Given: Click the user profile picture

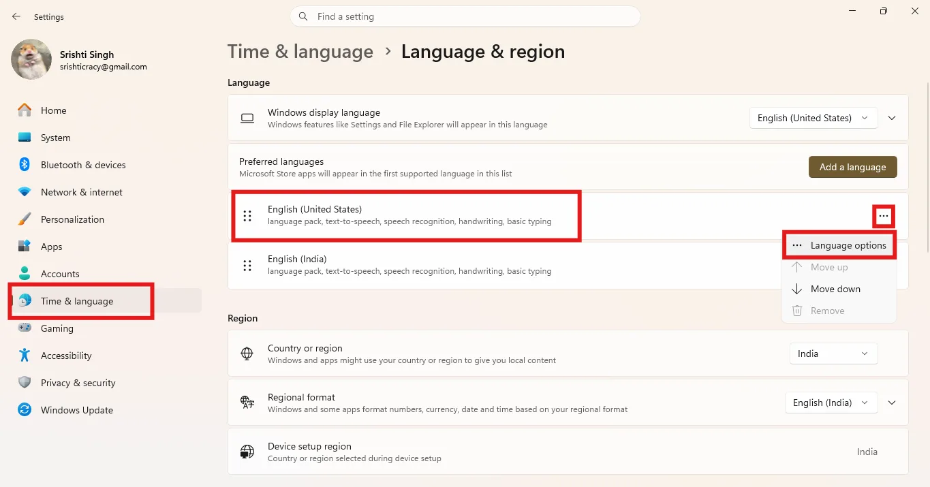Looking at the screenshot, I should click(x=31, y=59).
